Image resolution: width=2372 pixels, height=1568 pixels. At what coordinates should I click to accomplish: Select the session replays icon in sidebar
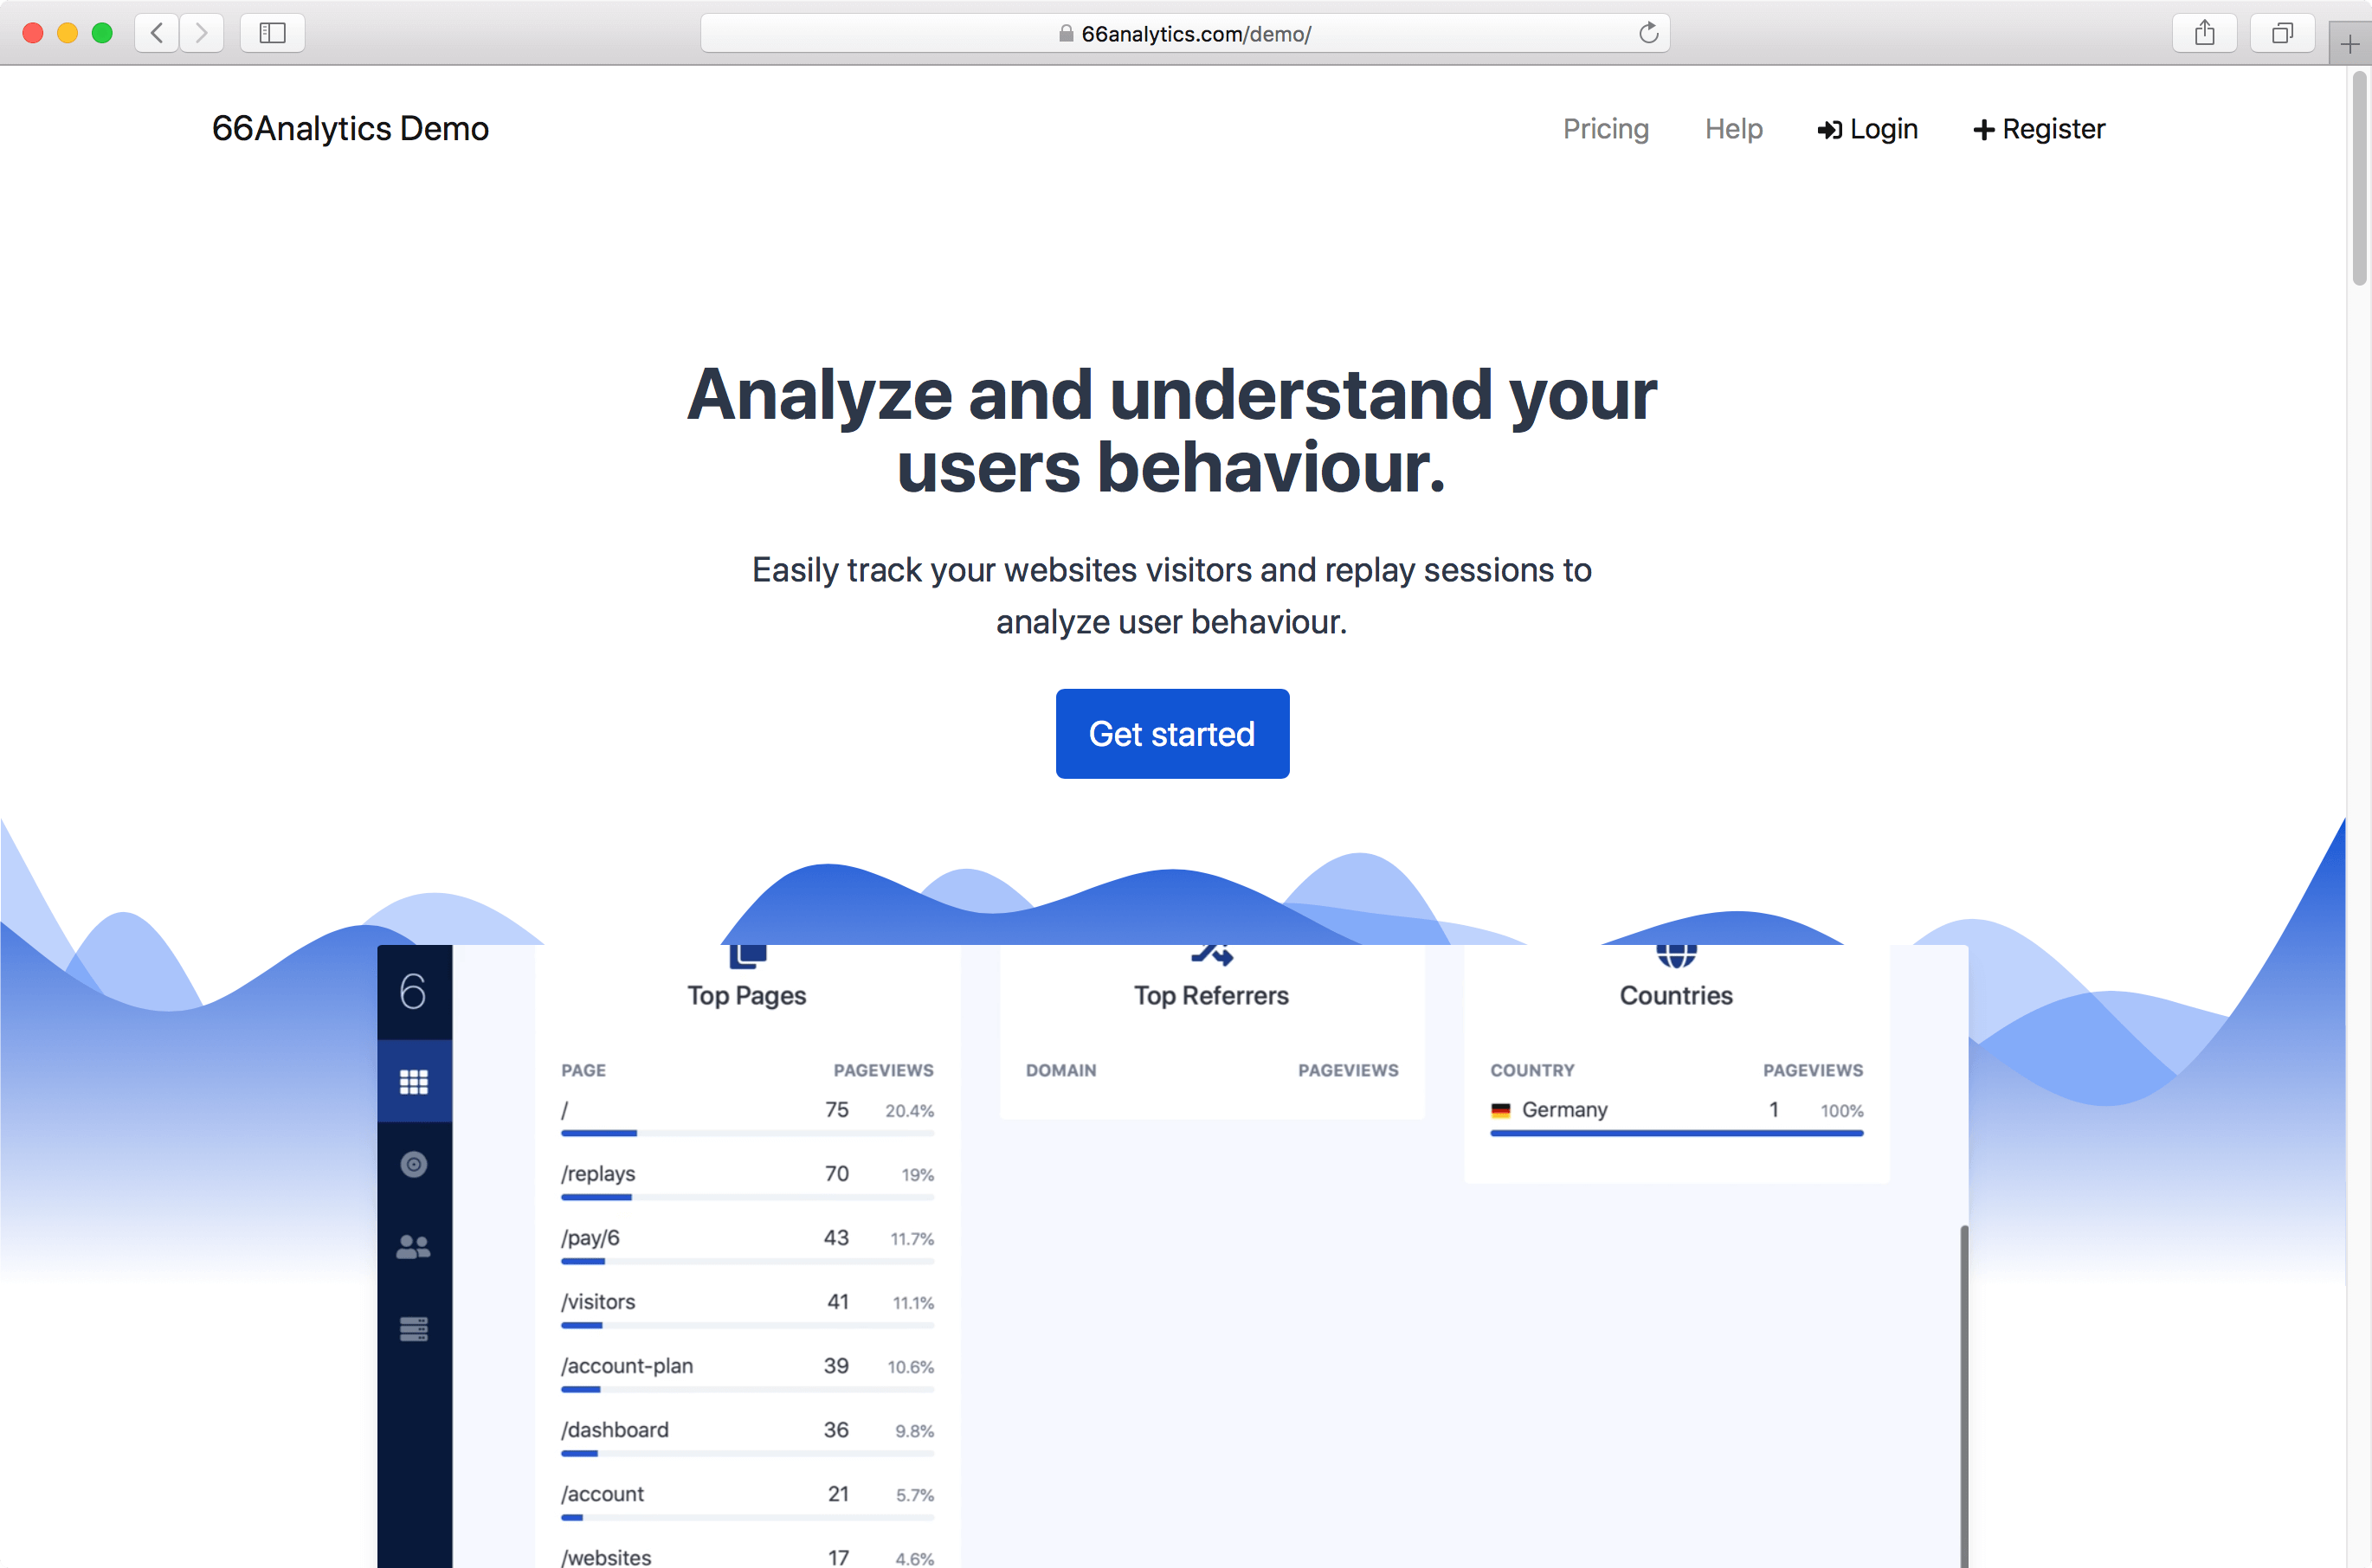tap(415, 1164)
